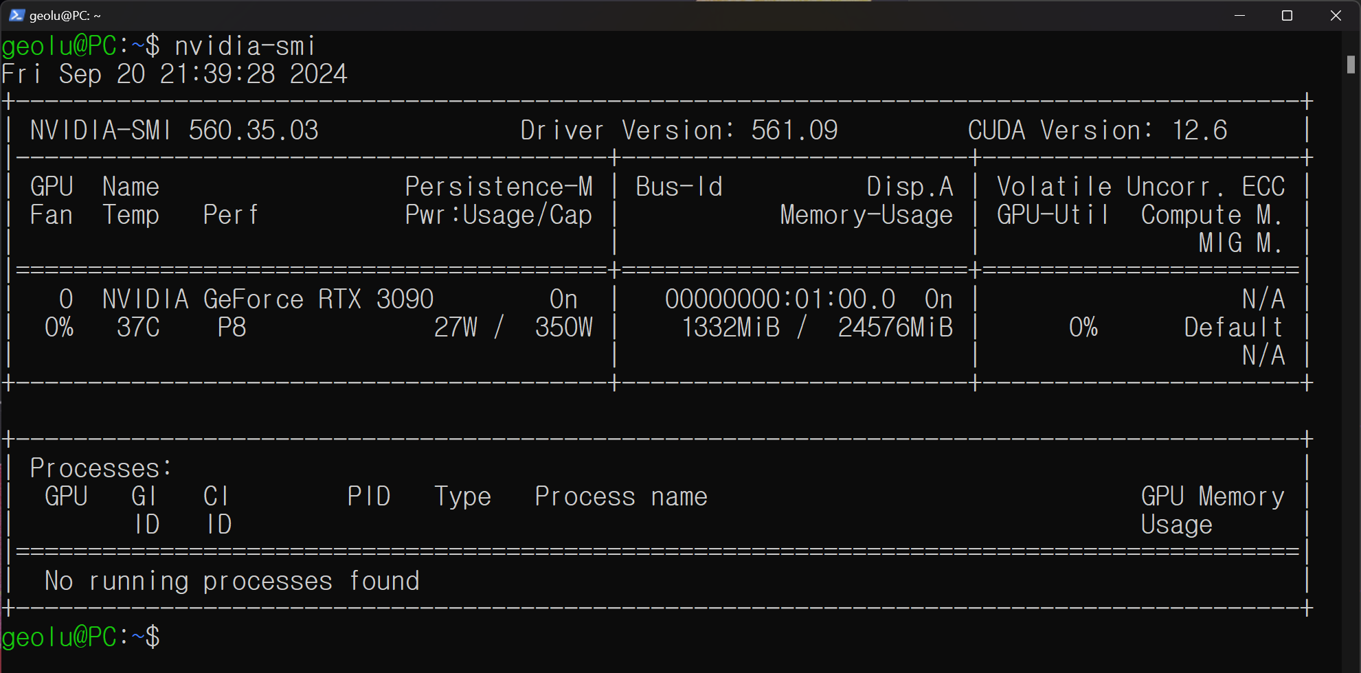Click the 'Disp.A' column header

(910, 187)
